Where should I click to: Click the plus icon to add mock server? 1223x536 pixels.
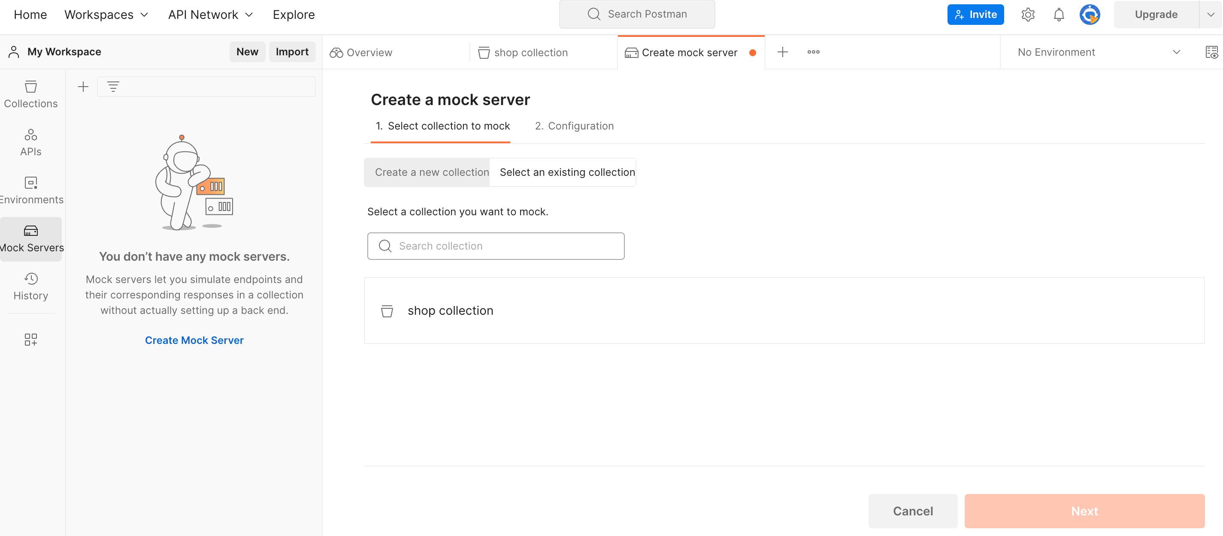coord(83,86)
